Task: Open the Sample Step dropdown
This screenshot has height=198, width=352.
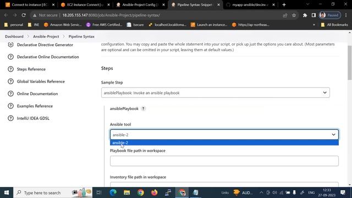Action: [x=215, y=93]
